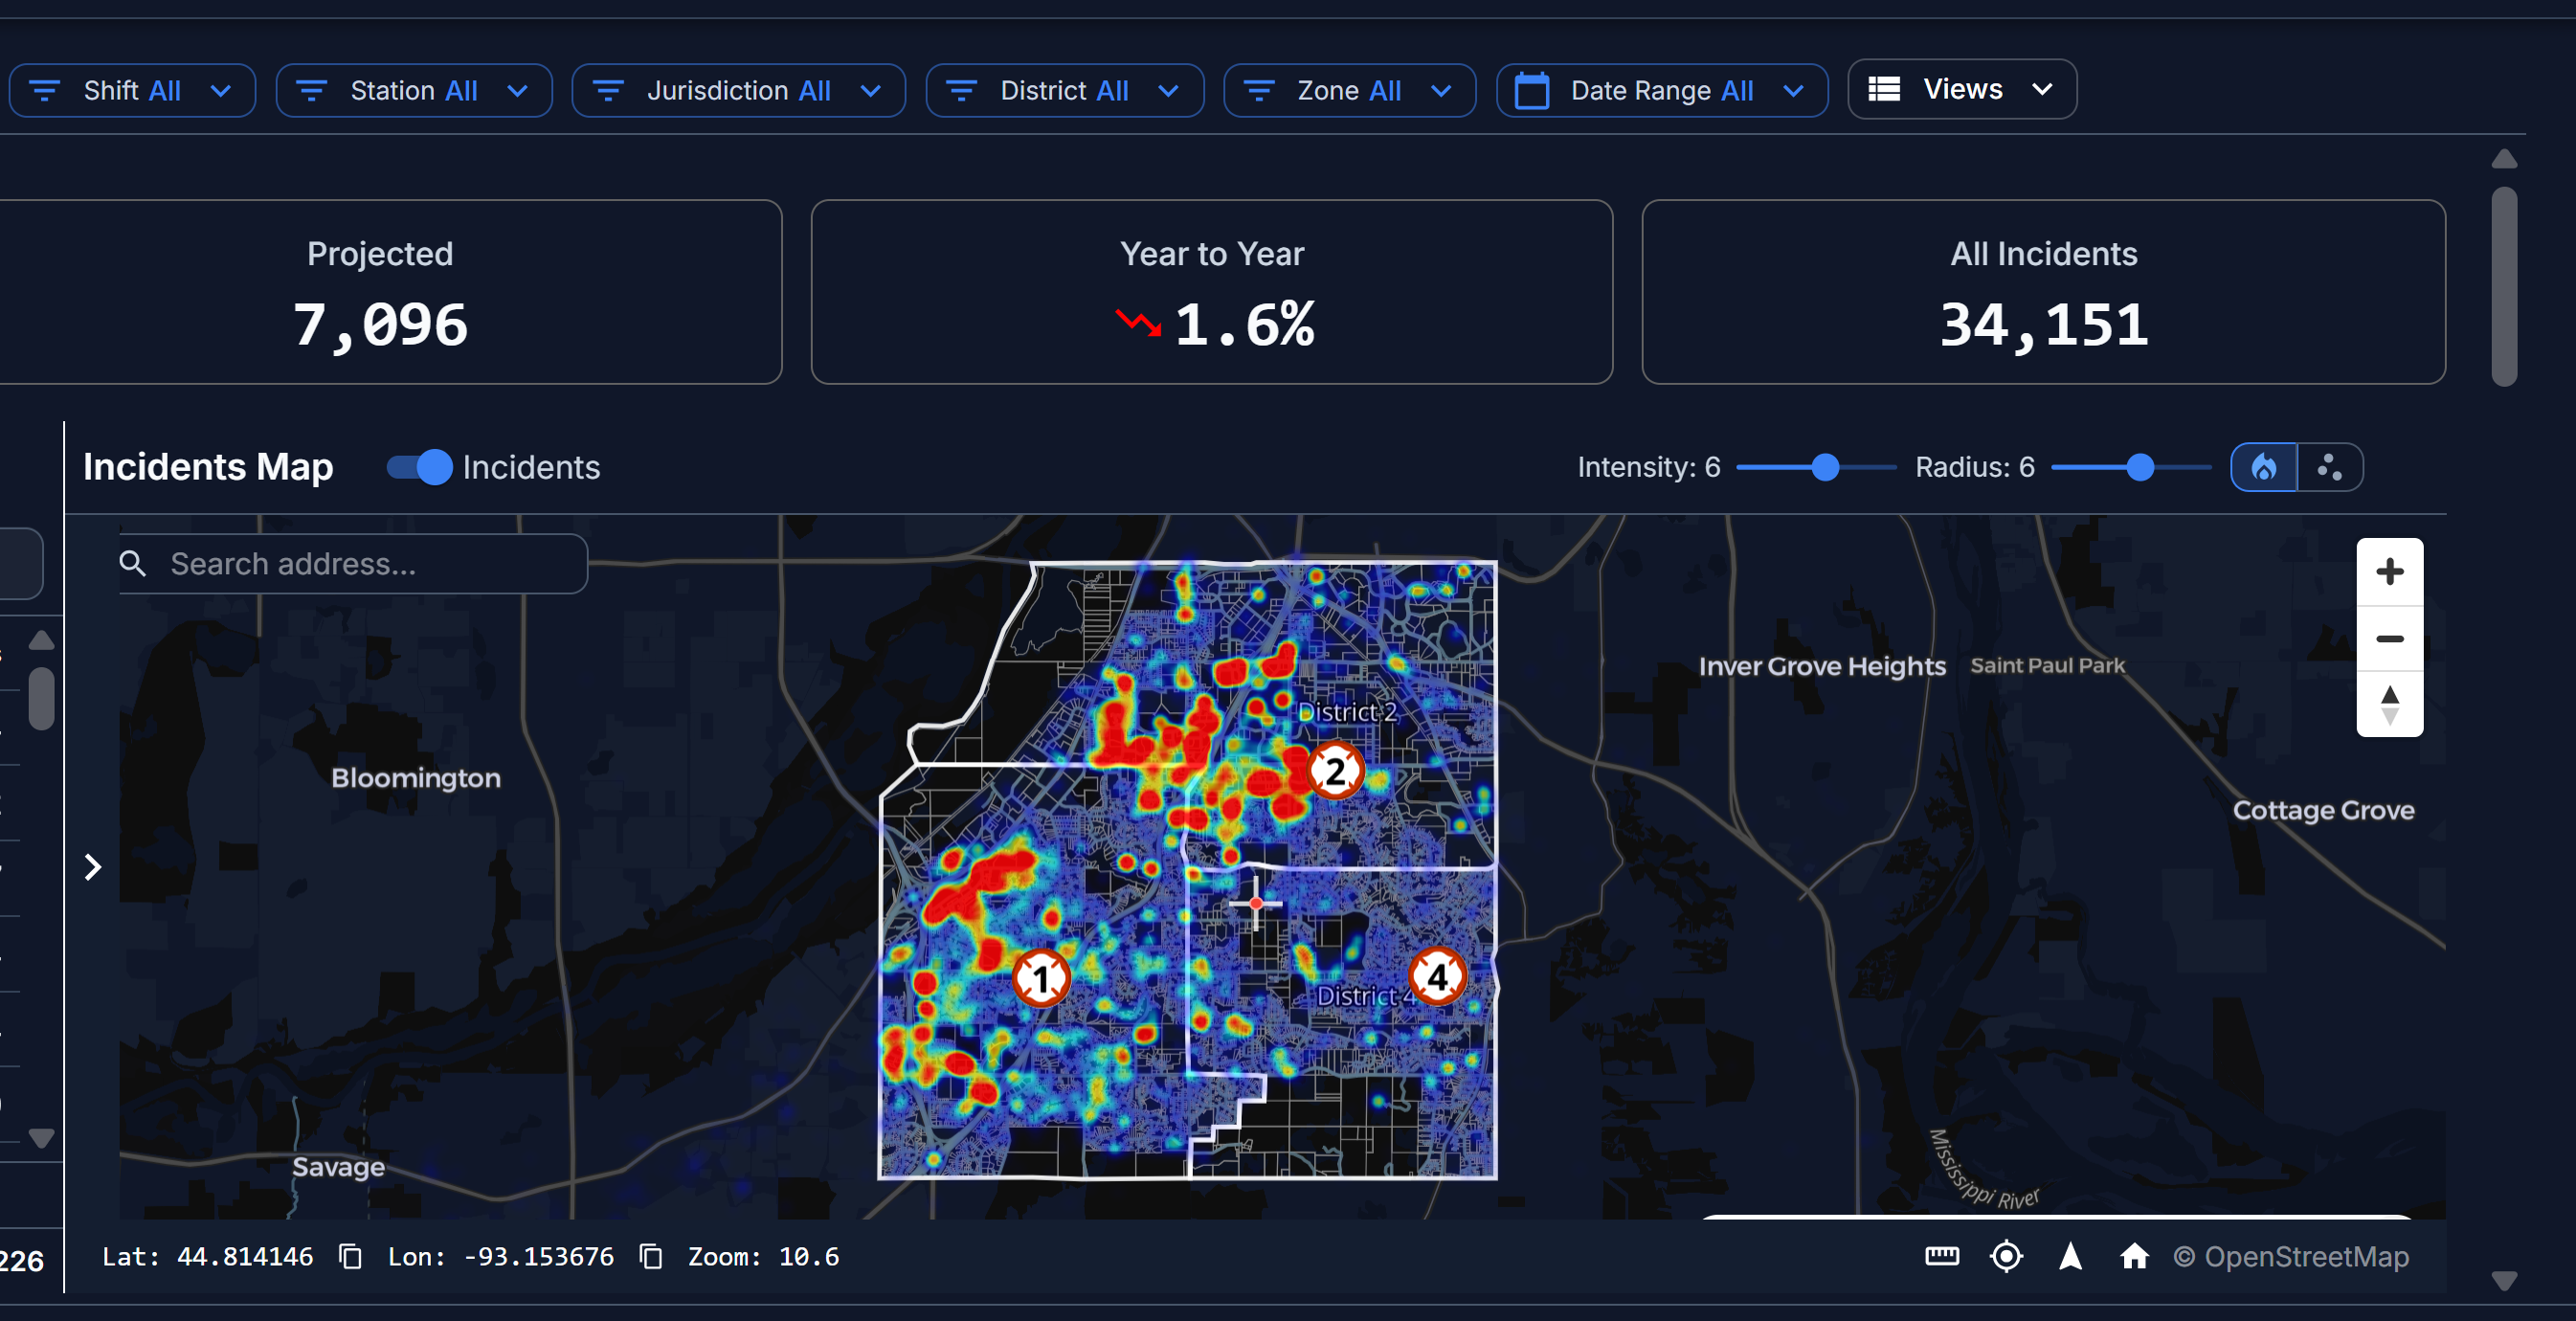This screenshot has height=1321, width=2576.
Task: Return to home map view via house icon
Action: (2135, 1257)
